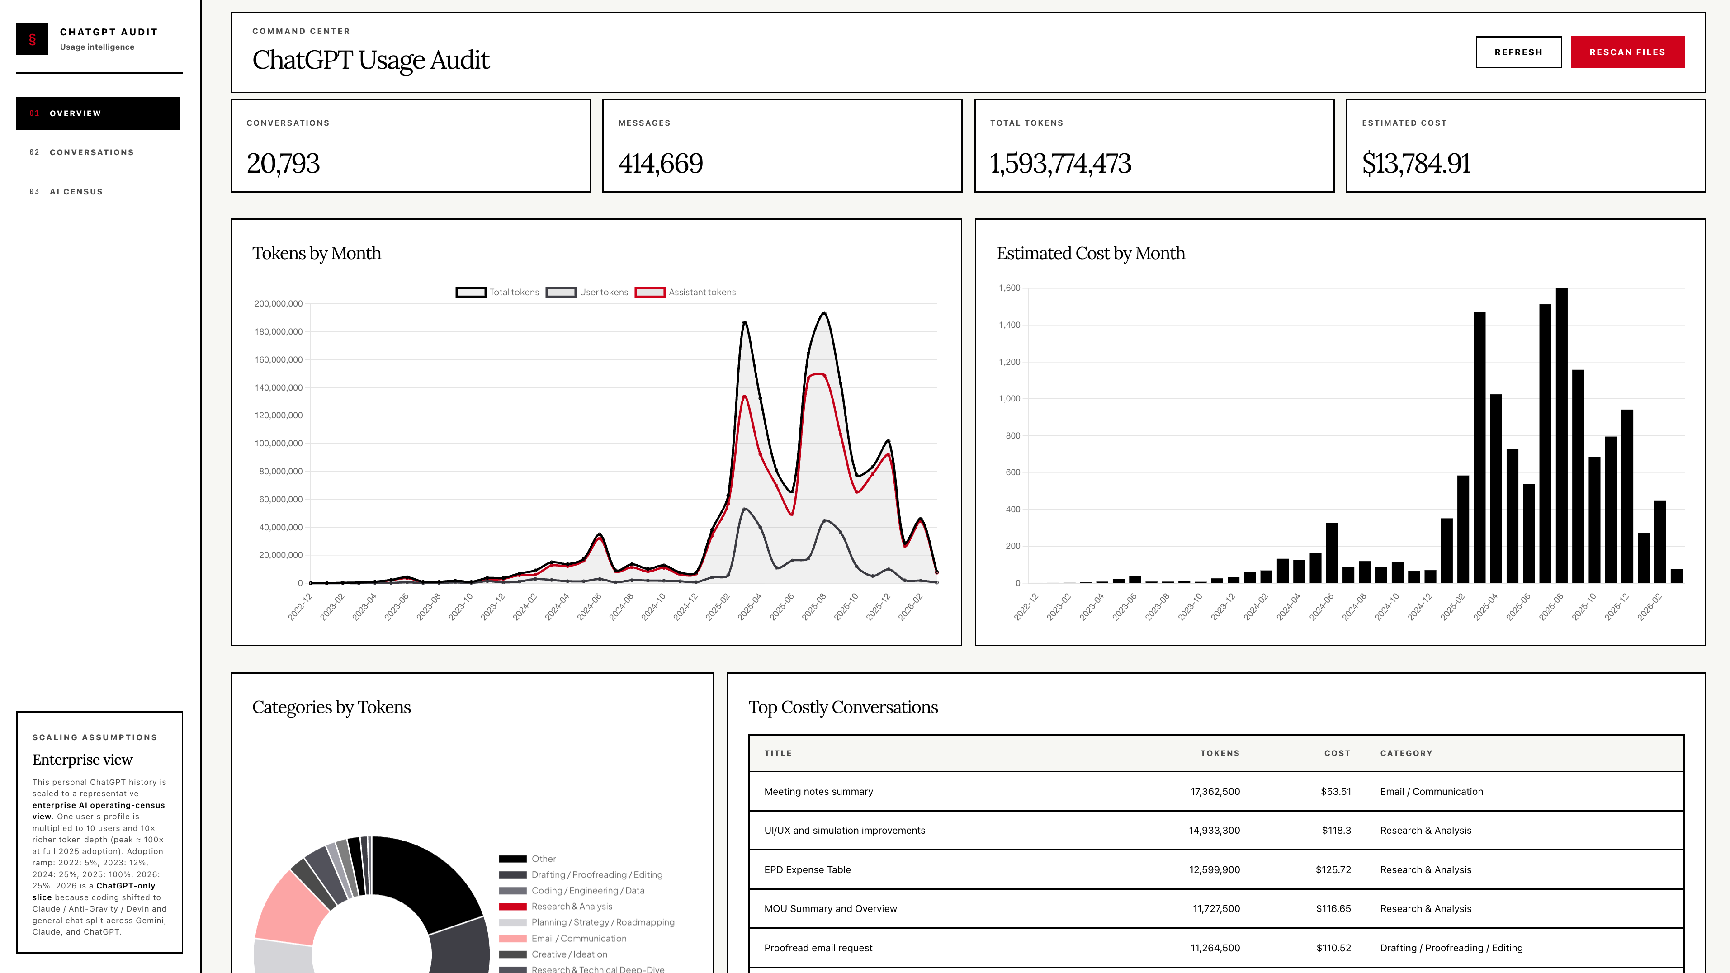Select the Meeting notes summary row title
Screen dimensions: 1730x973
[819, 792]
